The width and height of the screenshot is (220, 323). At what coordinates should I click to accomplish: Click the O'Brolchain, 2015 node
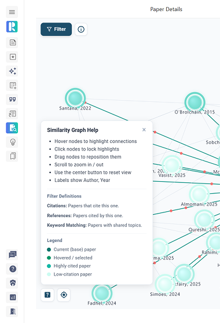(x=195, y=102)
